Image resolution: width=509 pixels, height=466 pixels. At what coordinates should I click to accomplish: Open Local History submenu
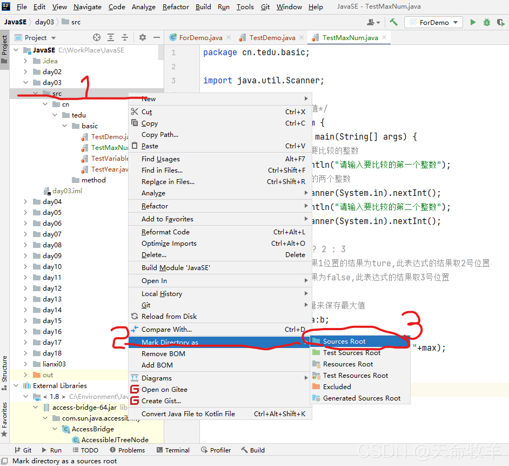coord(220,294)
